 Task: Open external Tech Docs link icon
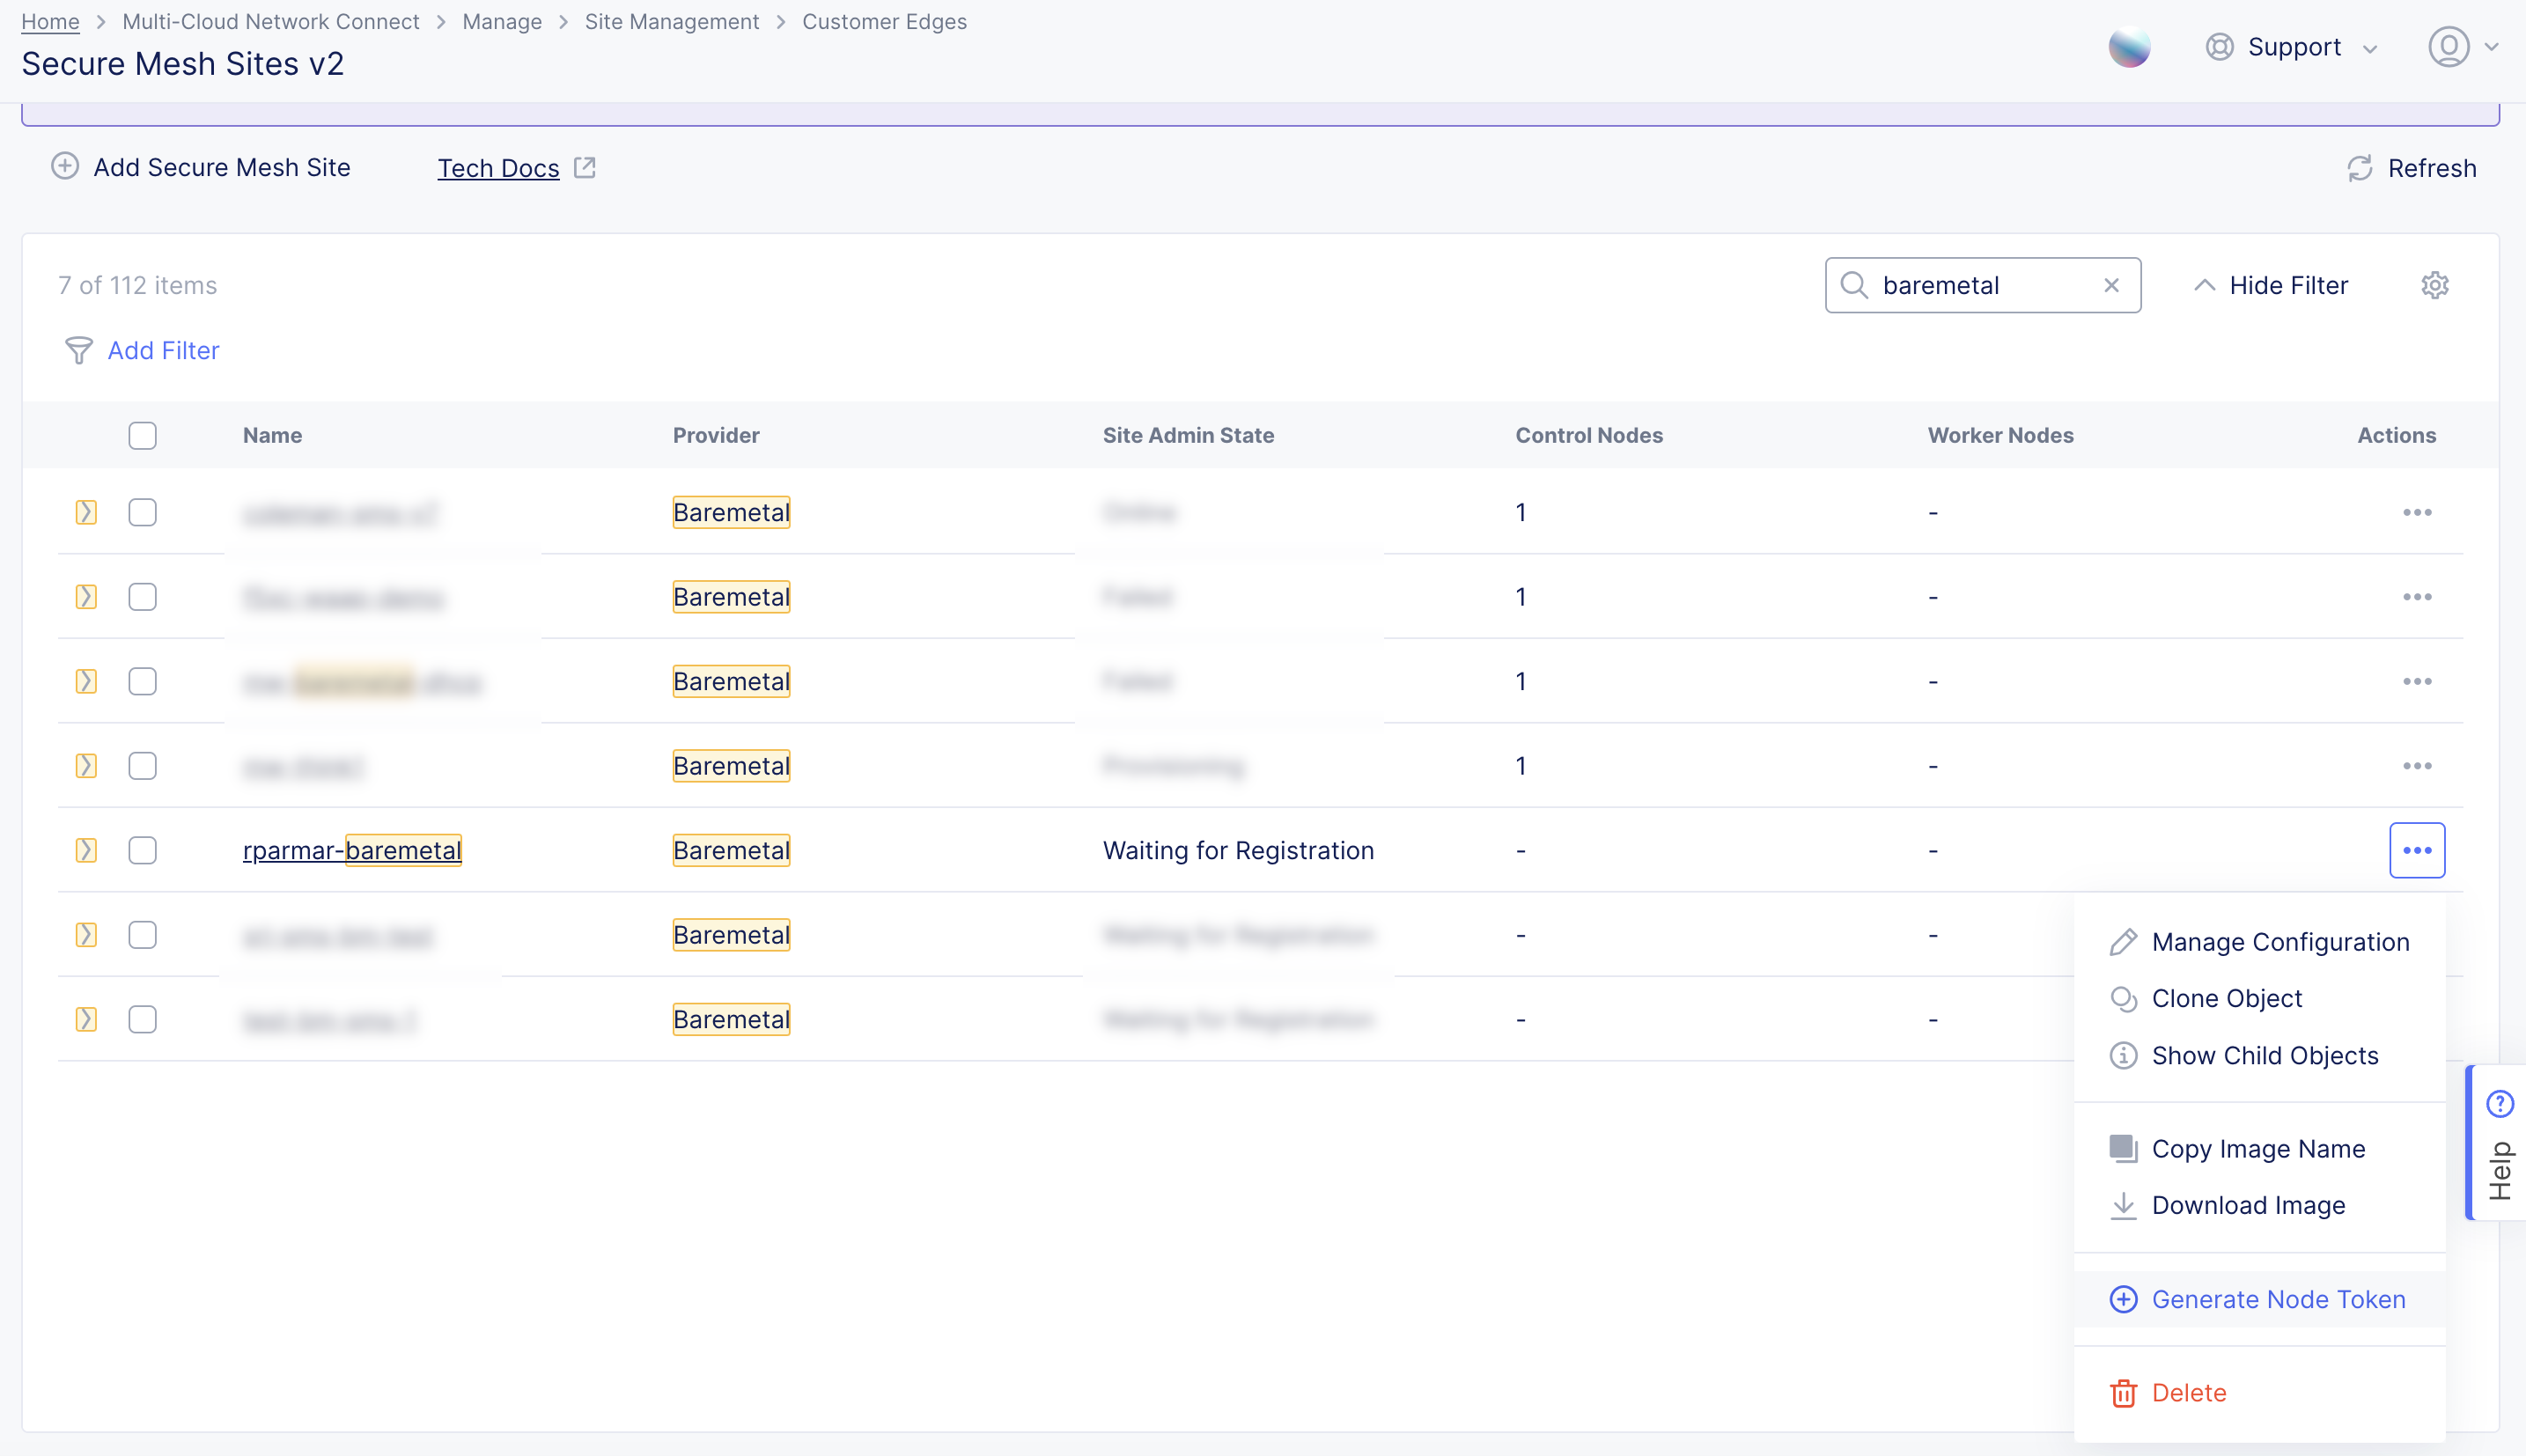(585, 168)
